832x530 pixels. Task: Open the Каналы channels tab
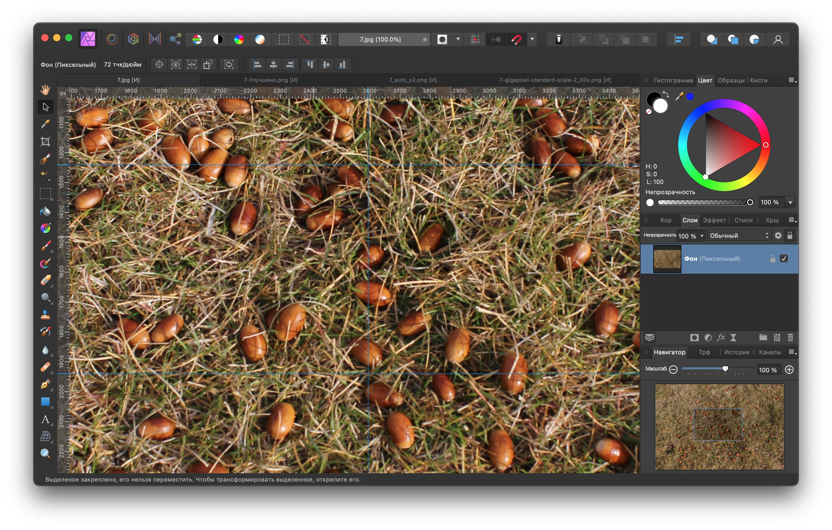770,352
